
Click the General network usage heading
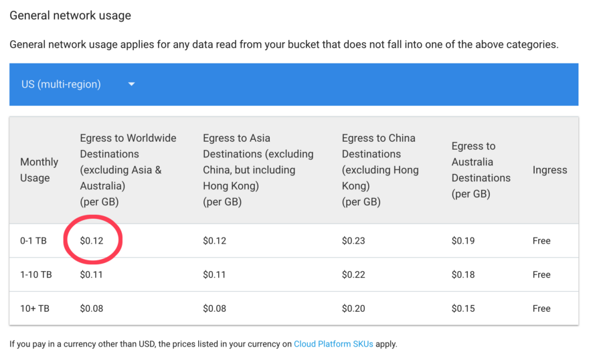[x=70, y=15]
